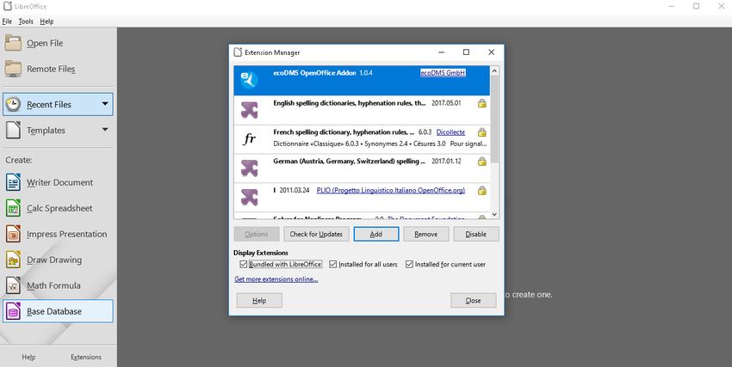Image resolution: width=732 pixels, height=367 pixels.
Task: Maximize the Extension Manager dialog
Action: tap(466, 52)
